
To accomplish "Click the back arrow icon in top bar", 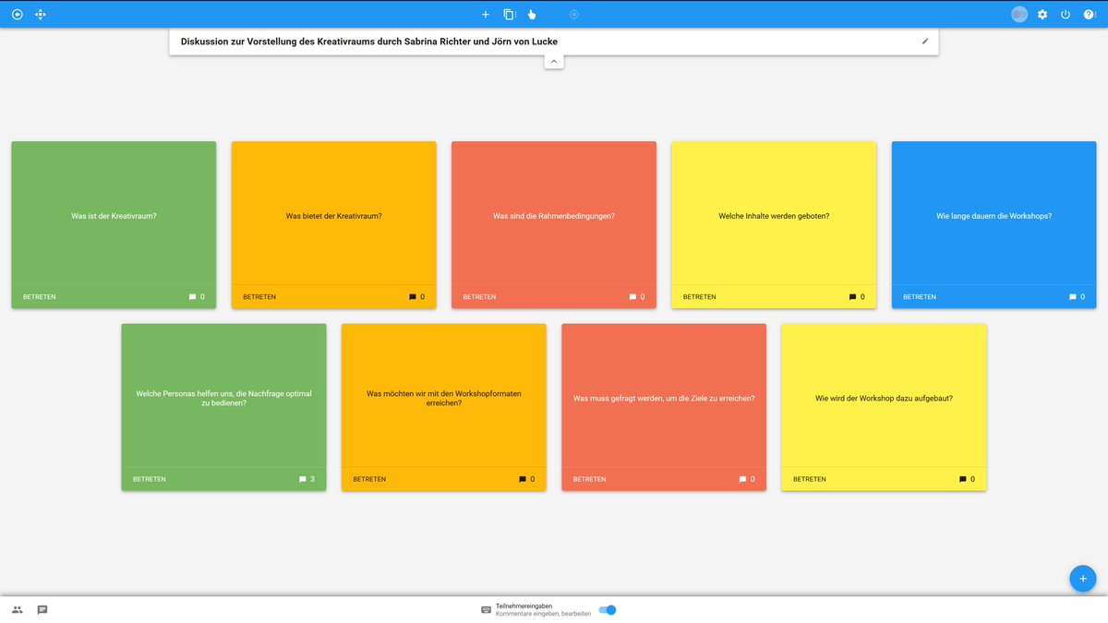I will [x=17, y=14].
